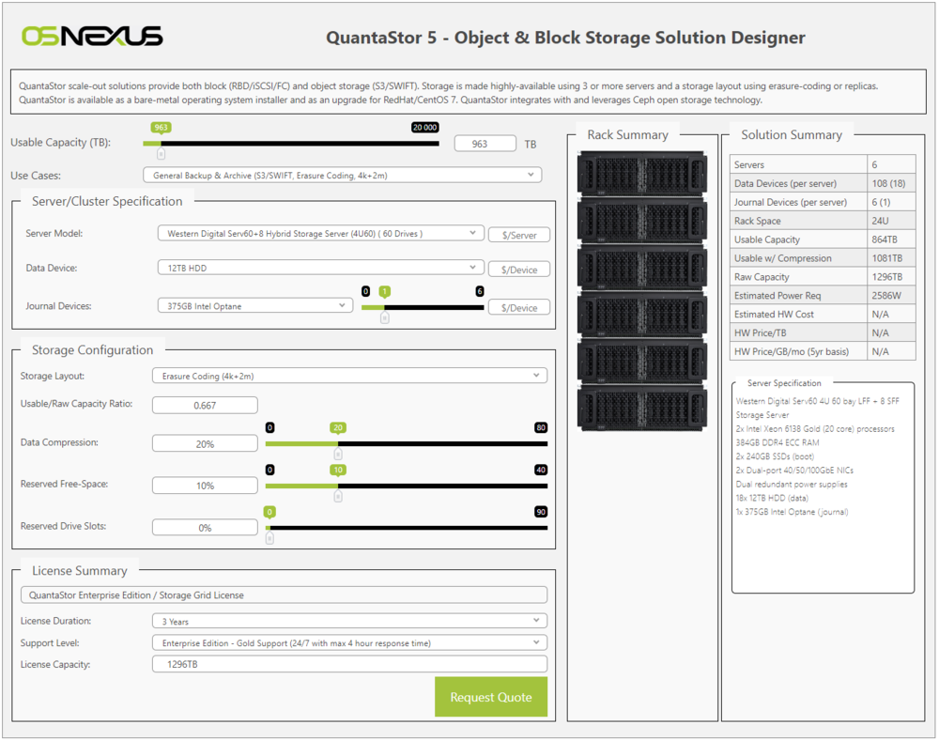Open the License Duration dropdown

(x=349, y=620)
